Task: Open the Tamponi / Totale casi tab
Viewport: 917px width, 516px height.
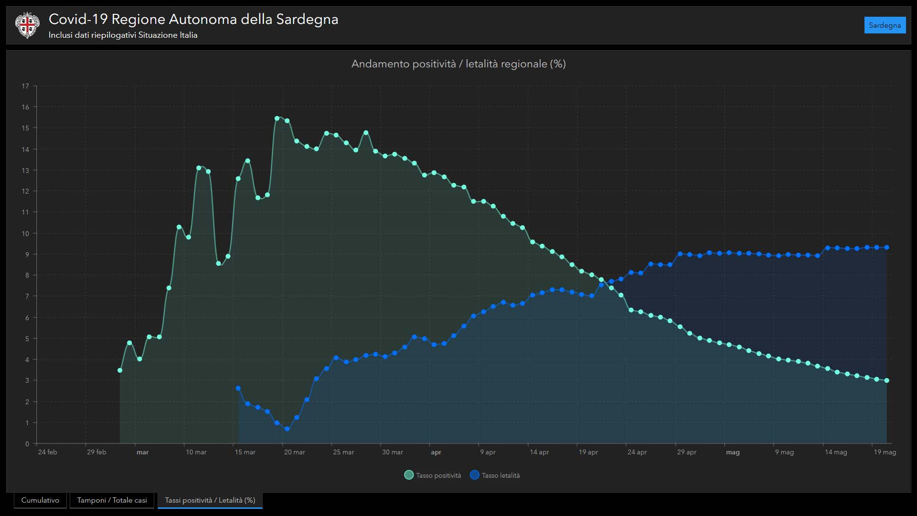Action: pyautogui.click(x=112, y=500)
